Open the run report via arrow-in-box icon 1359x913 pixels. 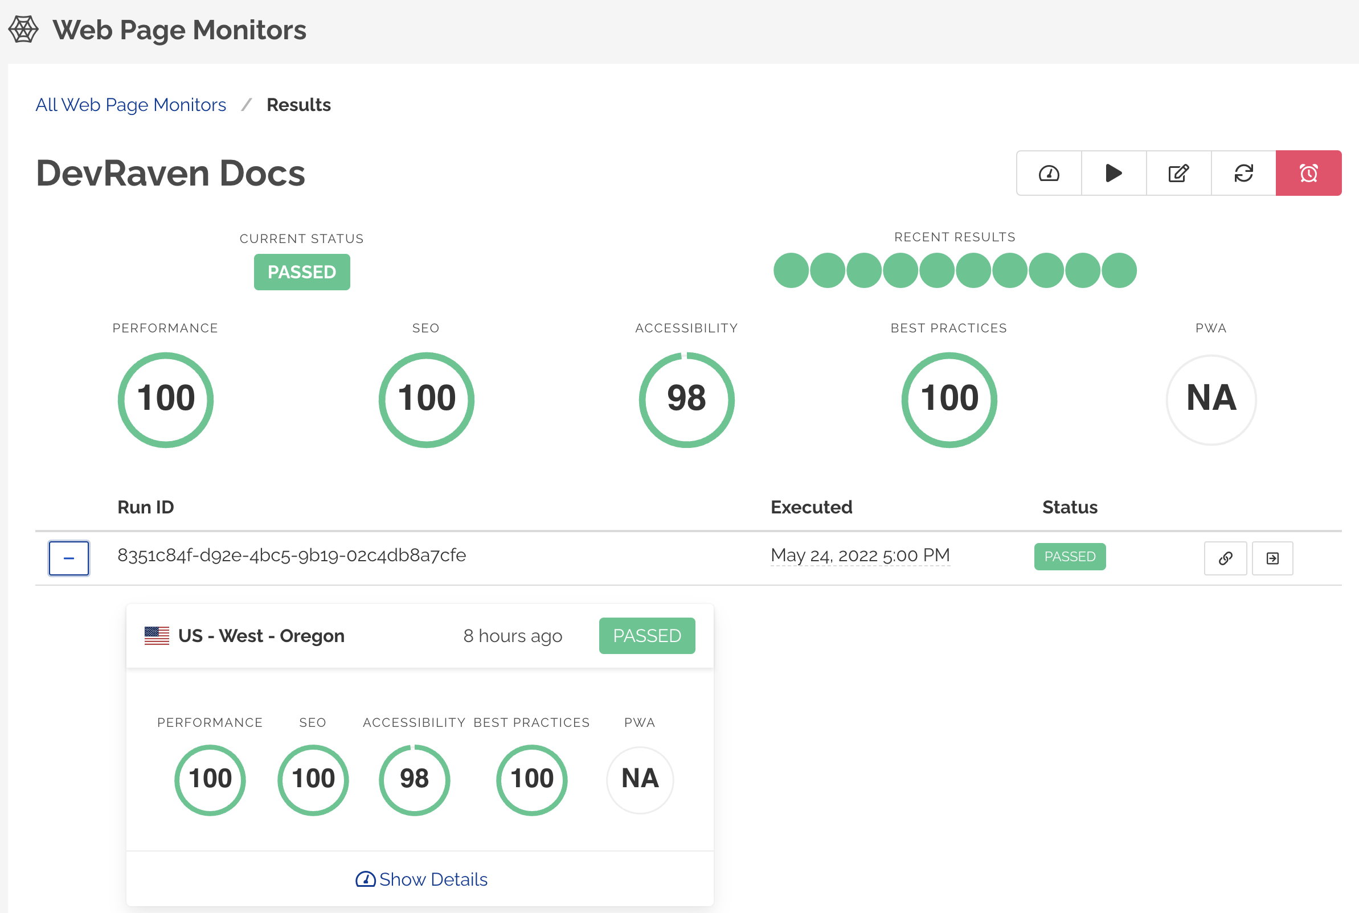(1272, 558)
